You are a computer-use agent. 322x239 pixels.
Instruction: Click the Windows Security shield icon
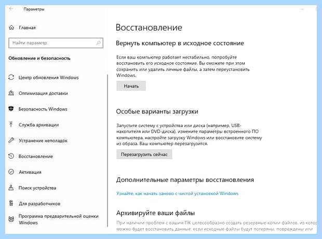(x=11, y=109)
